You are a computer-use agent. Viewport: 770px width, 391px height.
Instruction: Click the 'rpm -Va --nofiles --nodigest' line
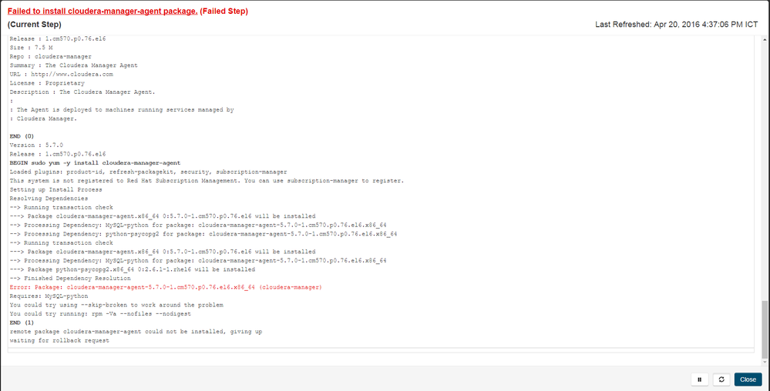click(99, 314)
